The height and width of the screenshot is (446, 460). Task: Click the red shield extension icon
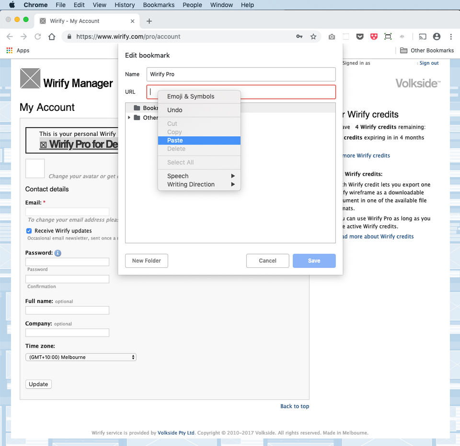coord(374,36)
